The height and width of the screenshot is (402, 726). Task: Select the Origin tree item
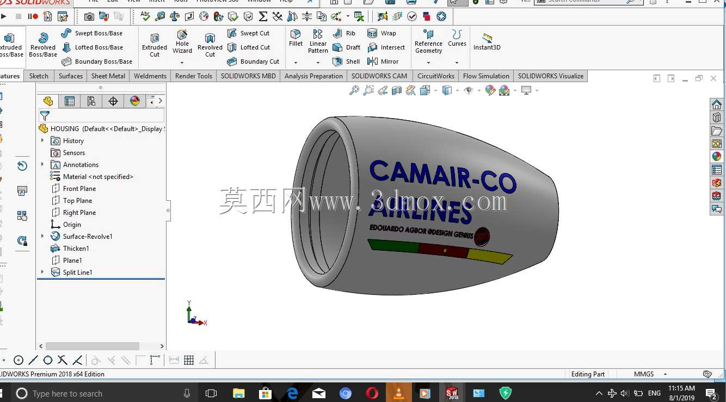[x=66, y=225]
